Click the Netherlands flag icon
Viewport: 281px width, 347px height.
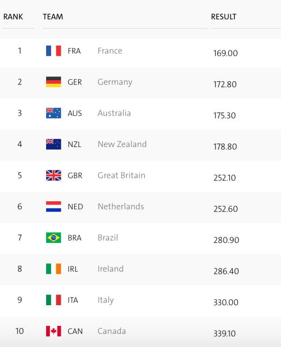click(53, 207)
